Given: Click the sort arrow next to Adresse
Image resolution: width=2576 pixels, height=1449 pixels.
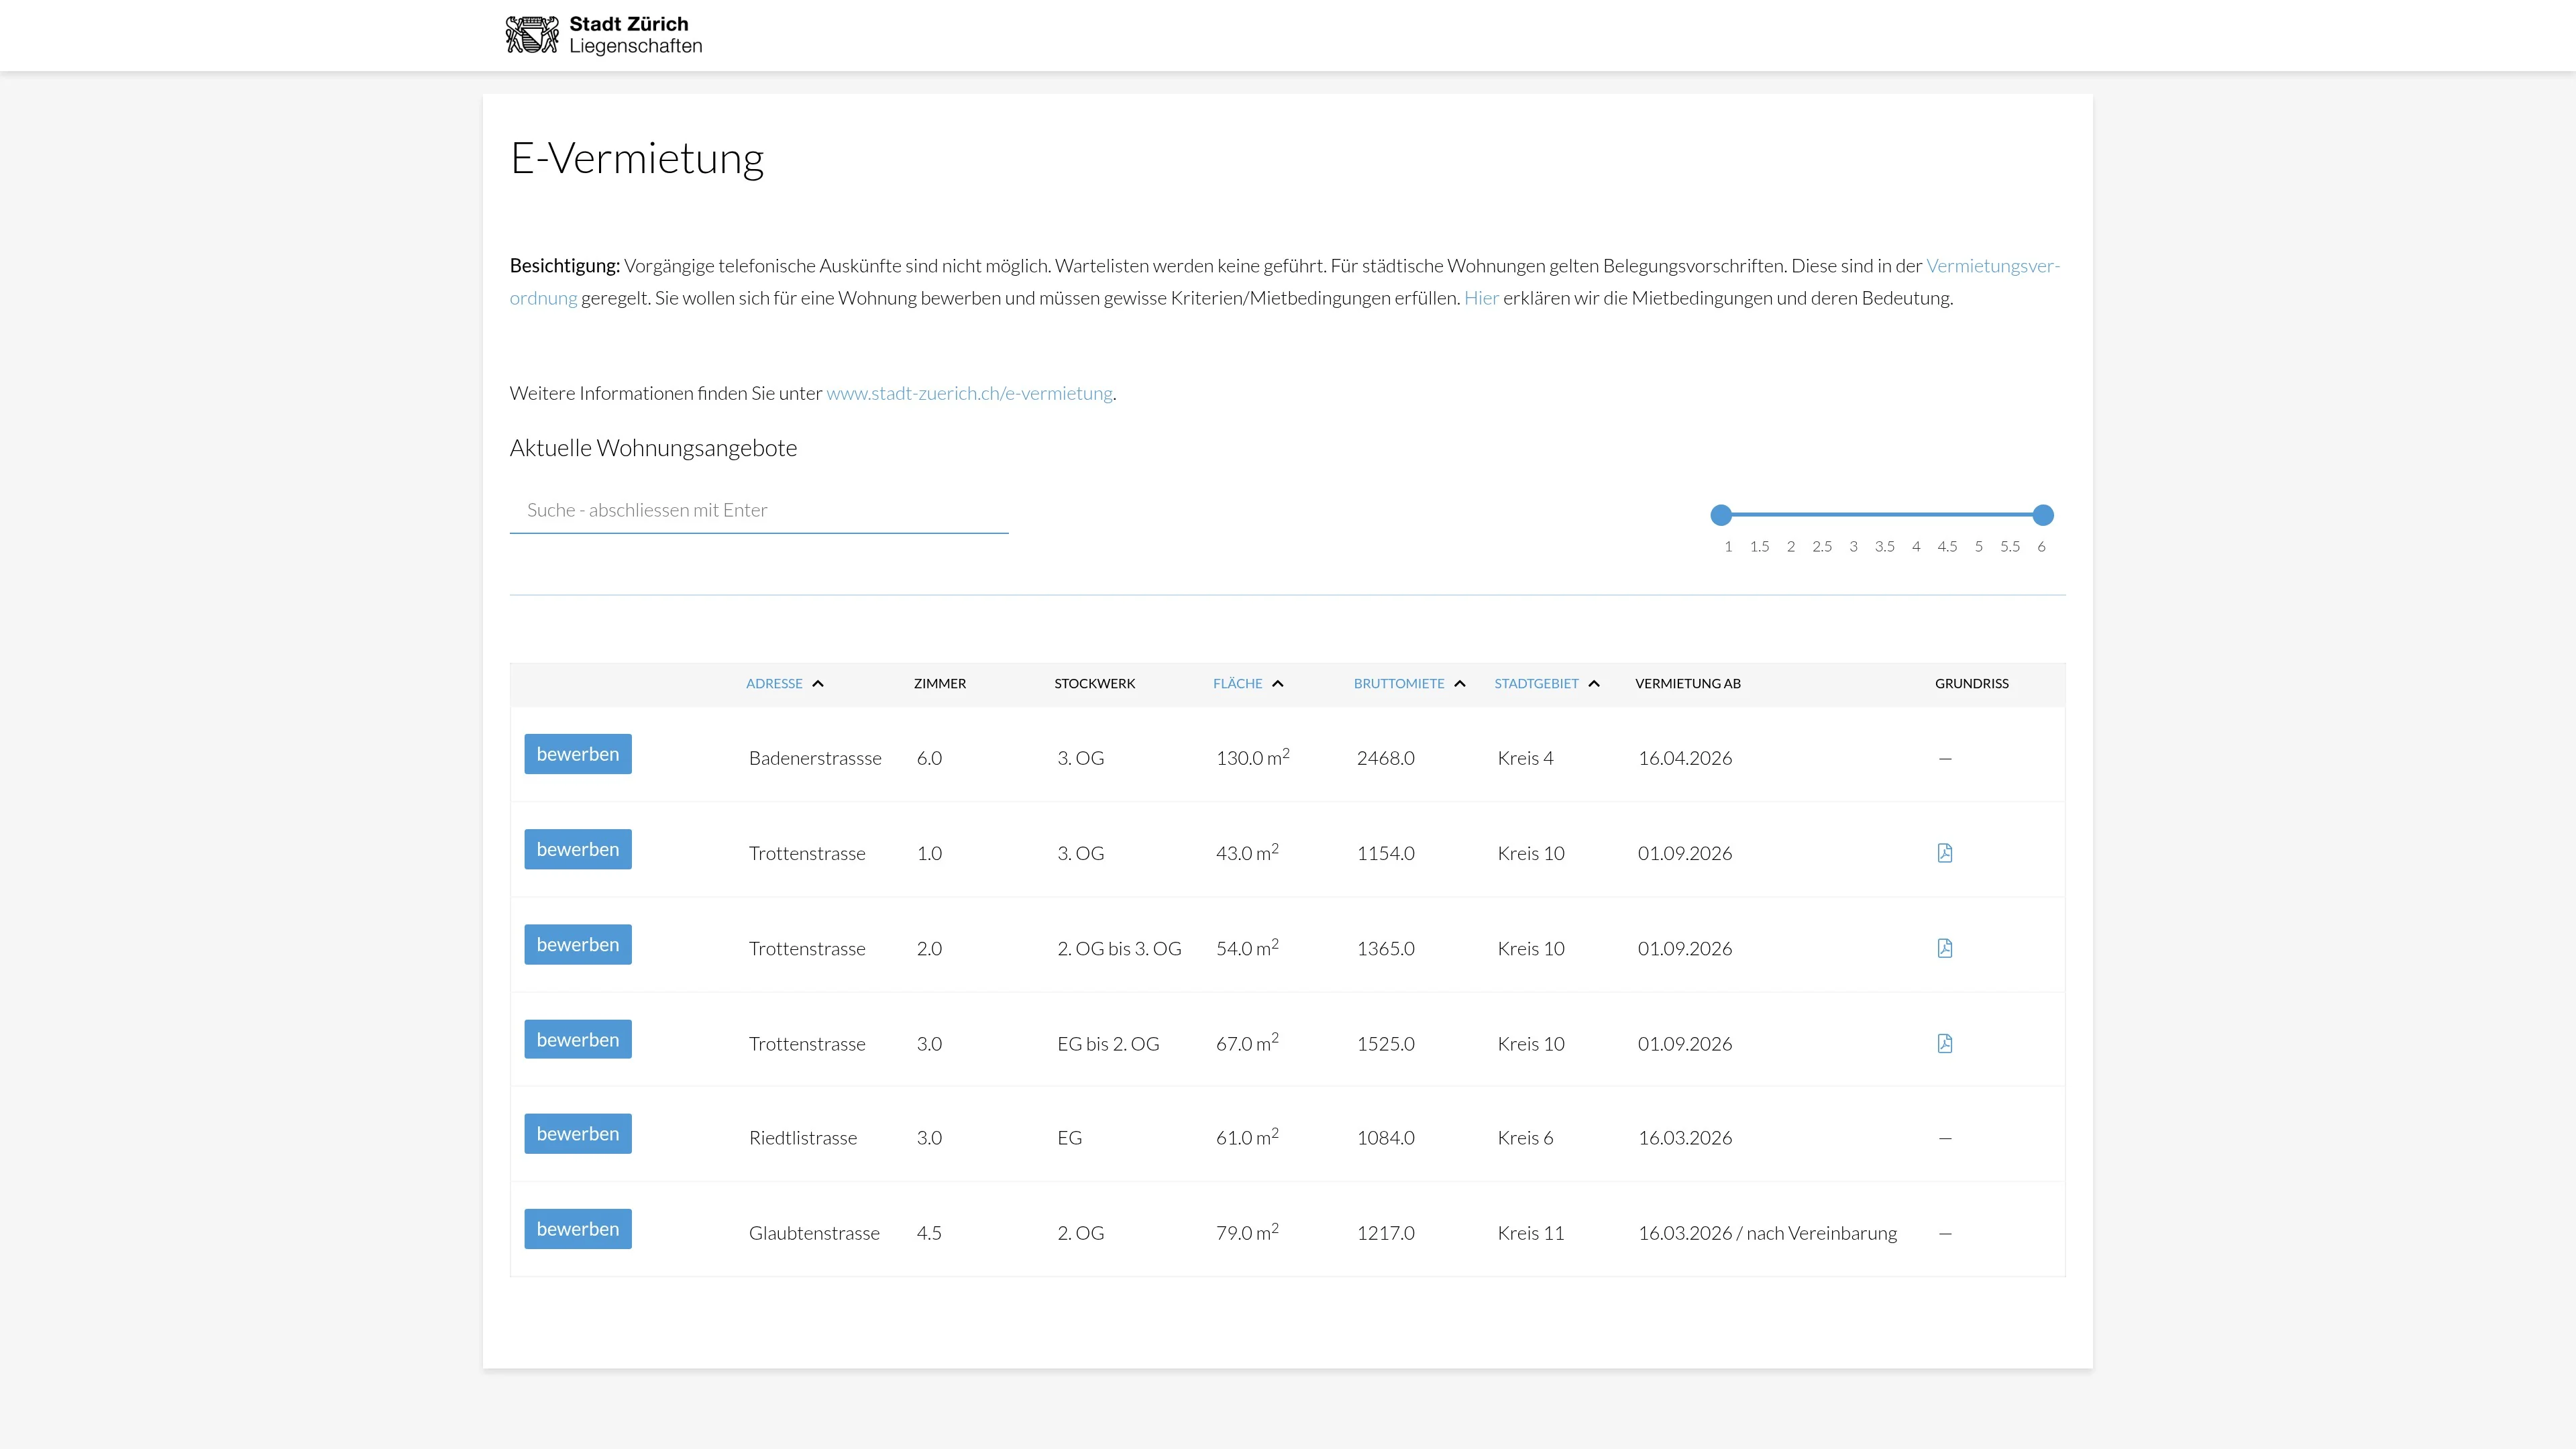Looking at the screenshot, I should (x=818, y=684).
